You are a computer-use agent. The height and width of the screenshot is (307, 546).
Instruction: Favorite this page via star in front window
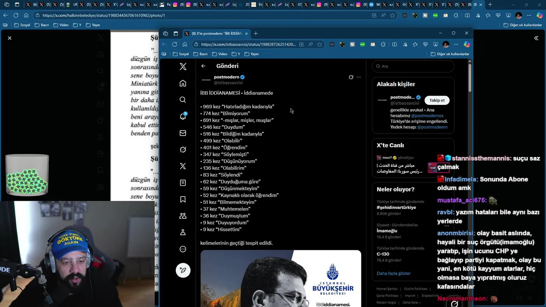(x=319, y=44)
